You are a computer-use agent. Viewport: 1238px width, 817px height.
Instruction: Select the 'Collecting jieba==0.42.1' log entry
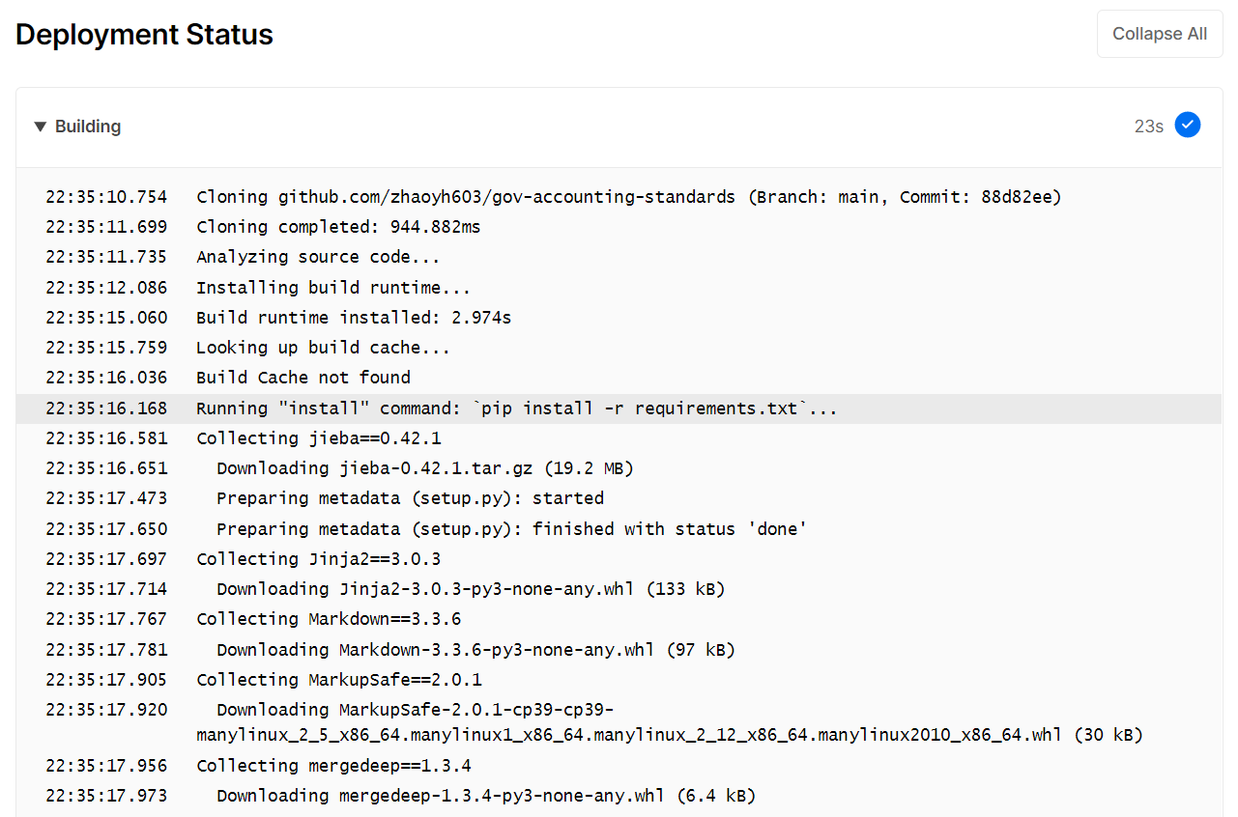point(318,438)
